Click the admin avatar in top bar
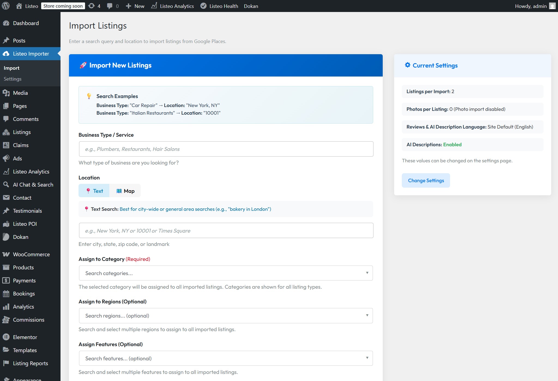The image size is (558, 381). tap(552, 6)
